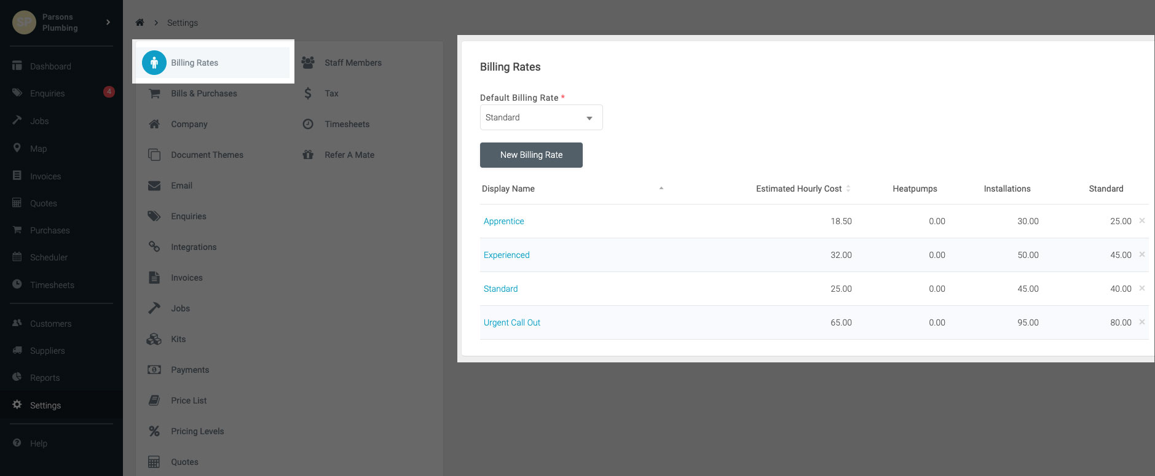The height and width of the screenshot is (476, 1155).
Task: Click the Standard column header
Action: pos(1106,189)
